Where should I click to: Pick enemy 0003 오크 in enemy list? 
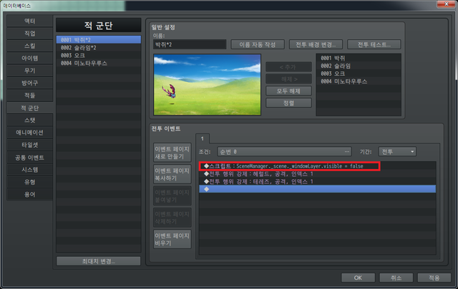coord(359,73)
